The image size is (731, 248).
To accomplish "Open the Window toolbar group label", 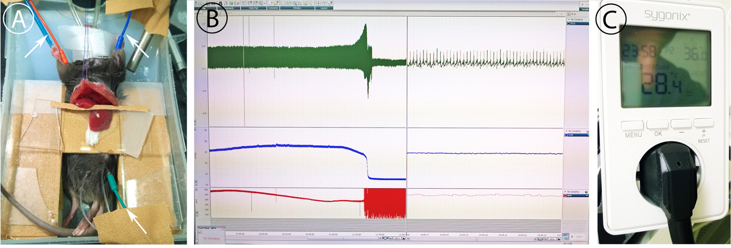I will [x=297, y=8].
